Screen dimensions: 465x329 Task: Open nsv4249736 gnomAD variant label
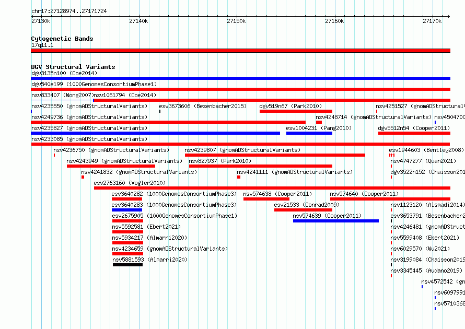(89, 117)
